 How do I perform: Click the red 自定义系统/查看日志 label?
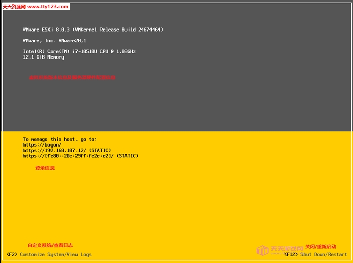[50, 245]
